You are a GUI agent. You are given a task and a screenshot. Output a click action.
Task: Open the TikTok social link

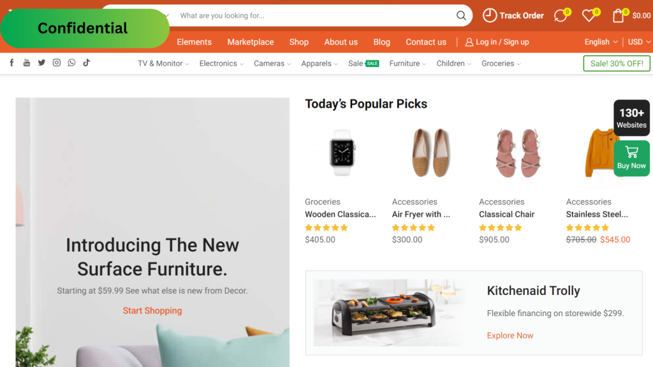tap(86, 62)
